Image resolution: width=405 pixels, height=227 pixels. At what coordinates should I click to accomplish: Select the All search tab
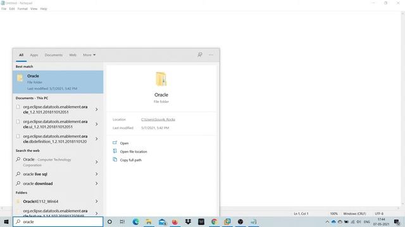(x=21, y=55)
